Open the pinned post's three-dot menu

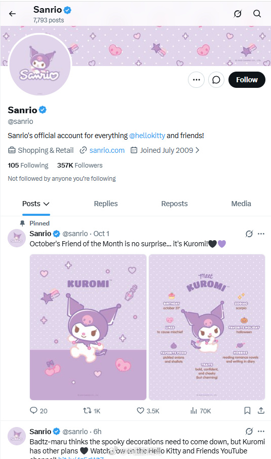[x=261, y=234]
